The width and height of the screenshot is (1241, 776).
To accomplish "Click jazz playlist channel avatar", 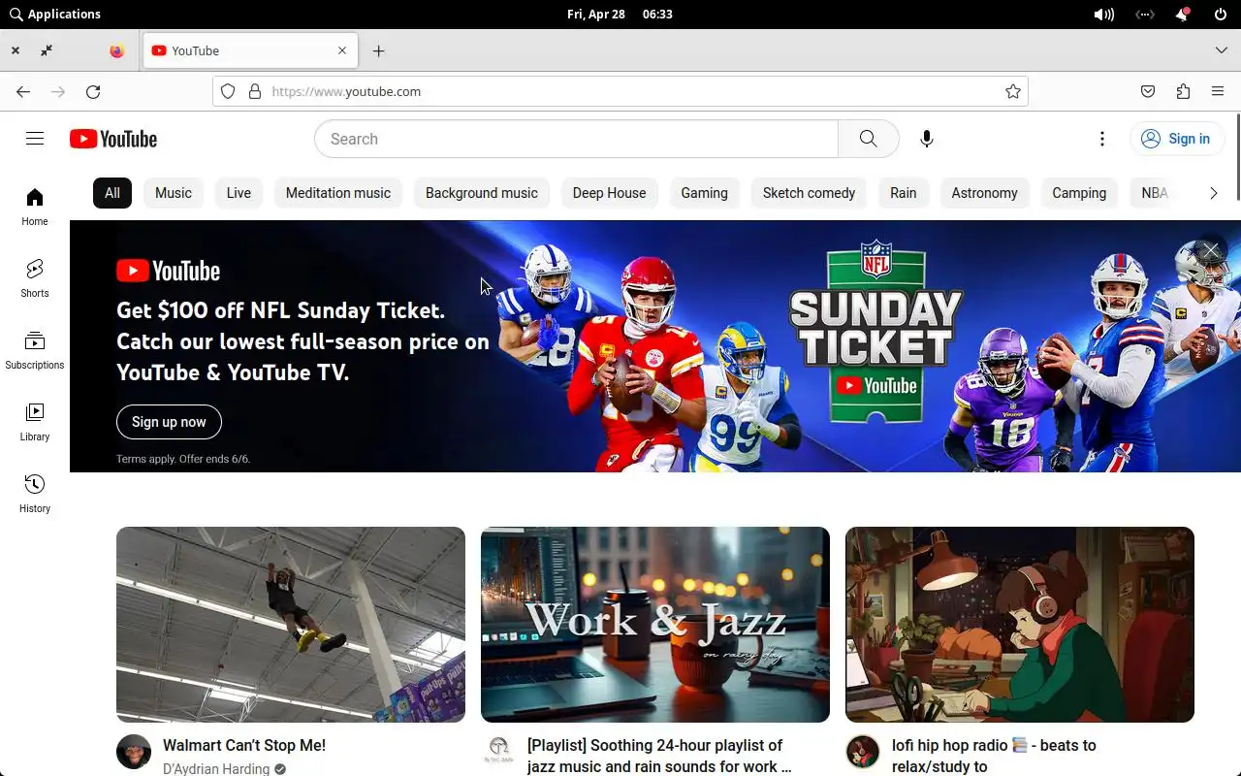I will coord(498,752).
